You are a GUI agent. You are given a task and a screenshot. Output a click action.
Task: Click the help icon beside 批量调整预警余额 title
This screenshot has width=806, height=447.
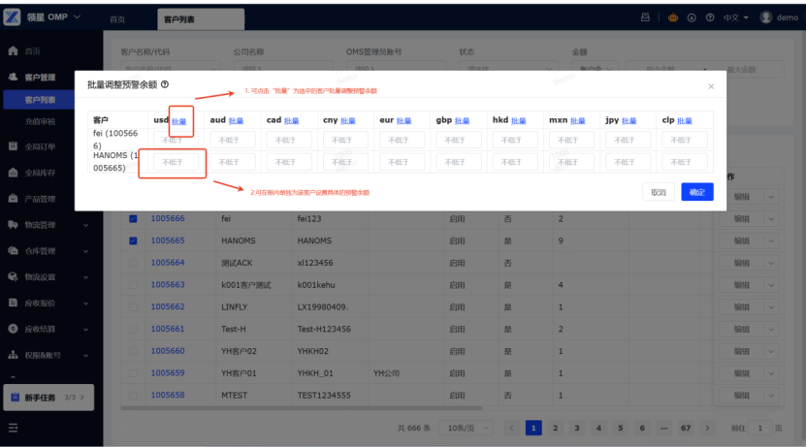165,85
